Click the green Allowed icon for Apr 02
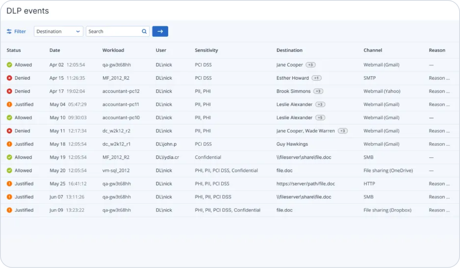 (x=9, y=65)
